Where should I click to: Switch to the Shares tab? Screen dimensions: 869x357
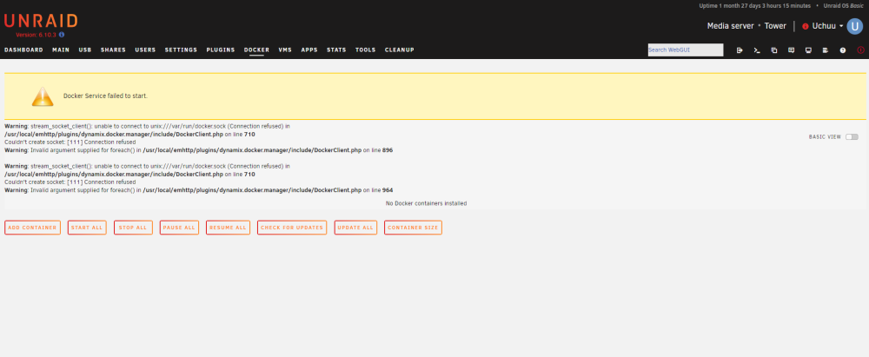(x=113, y=50)
